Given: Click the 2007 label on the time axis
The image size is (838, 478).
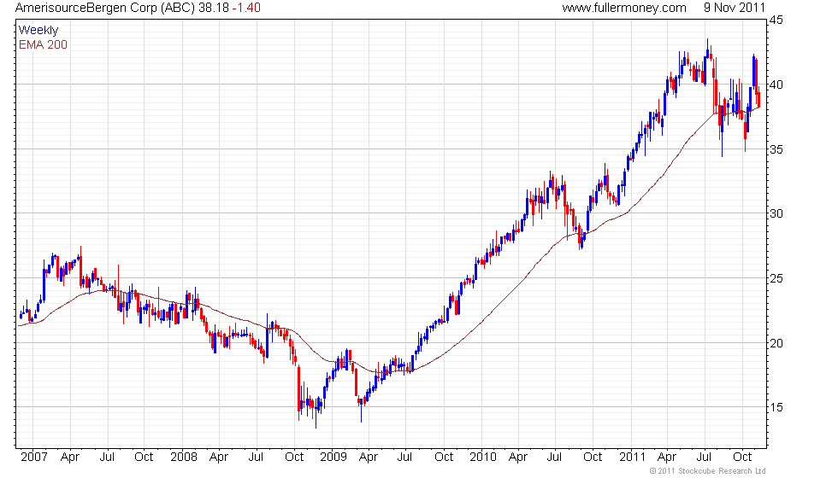Looking at the screenshot, I should (x=34, y=458).
